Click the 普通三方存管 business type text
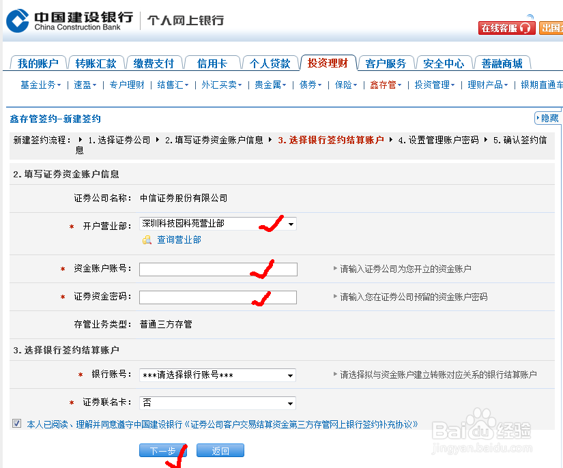 pos(166,325)
